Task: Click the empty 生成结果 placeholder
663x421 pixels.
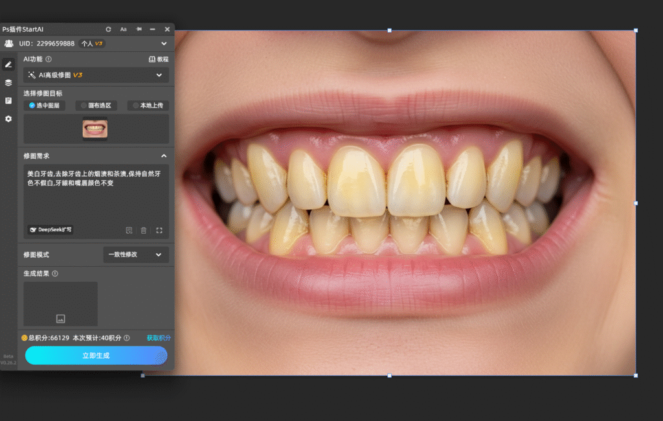Action: click(x=60, y=304)
